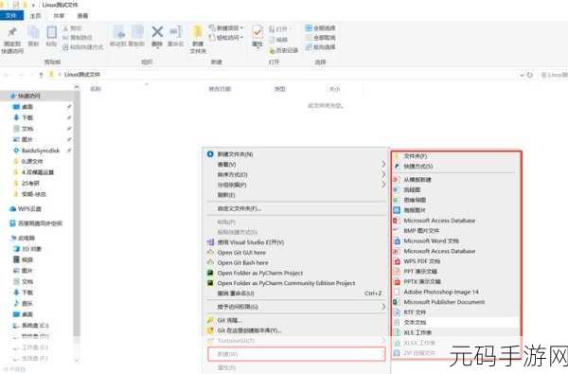This screenshot has width=568, height=374.
Task: Click the Copy to icon in the ribbon
Action: 137,32
